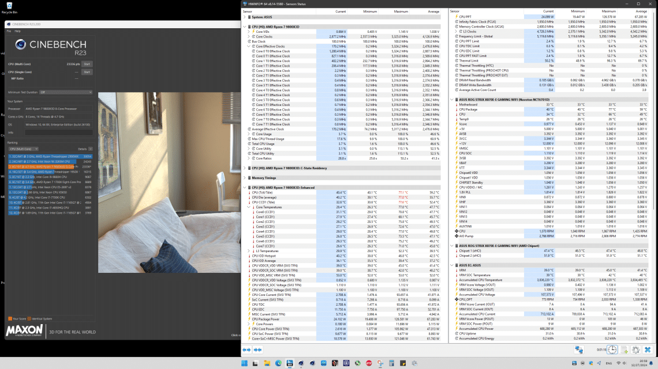Viewport: 658px width, 369px height.
Task: Expand the L3 Temperatures row
Action: pos(248,251)
